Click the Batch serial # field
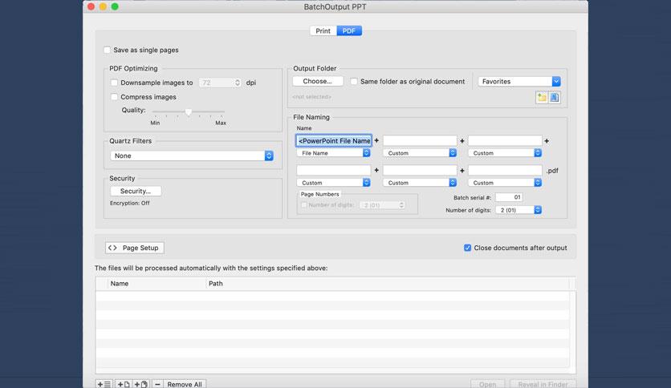The height and width of the screenshot is (388, 671). [509, 197]
